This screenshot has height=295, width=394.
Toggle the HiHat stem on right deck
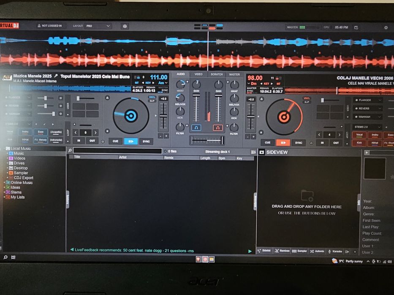(x=375, y=143)
